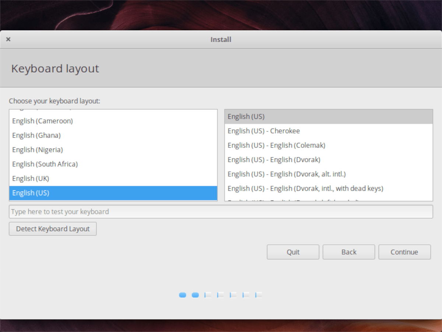Choose English (US) - English (Dvorak) variant
The width and height of the screenshot is (442, 332).
click(x=329, y=160)
